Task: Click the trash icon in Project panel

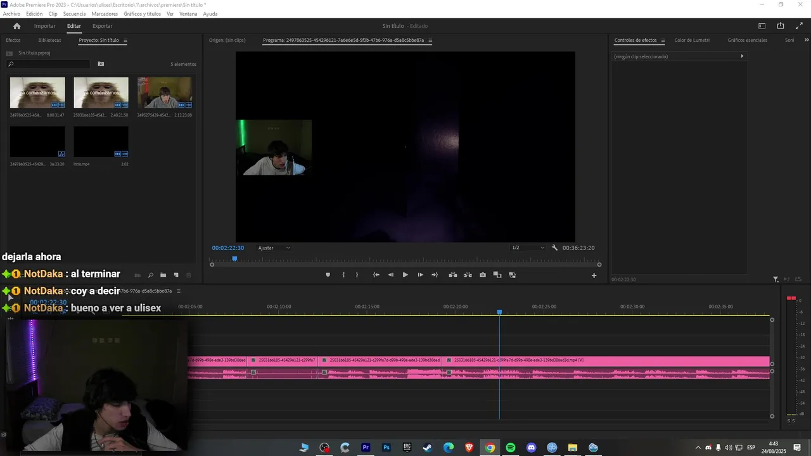Action: coord(189,275)
